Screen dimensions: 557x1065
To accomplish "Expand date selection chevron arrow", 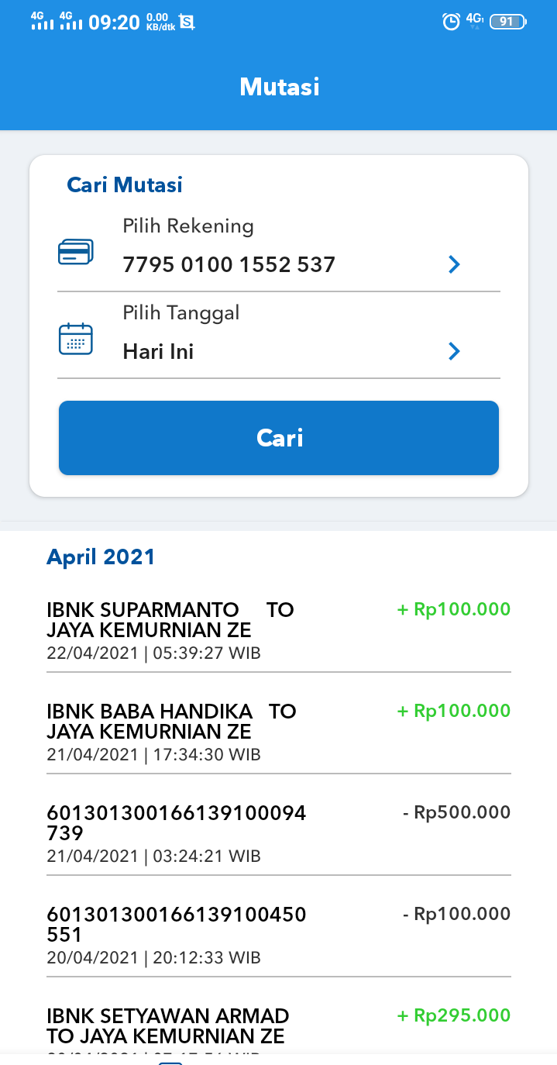I will pyautogui.click(x=455, y=352).
